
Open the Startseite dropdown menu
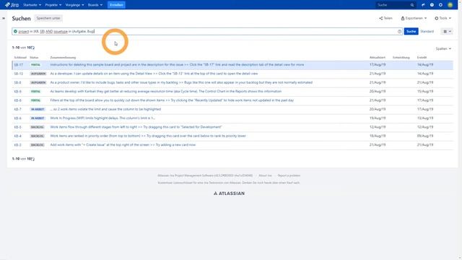pyautogui.click(x=32, y=5)
